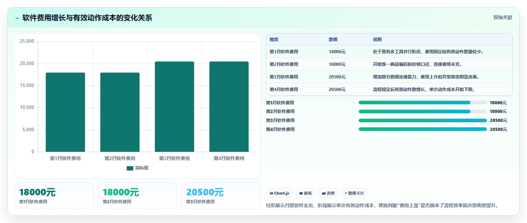Click the 说明 column header

377,40
